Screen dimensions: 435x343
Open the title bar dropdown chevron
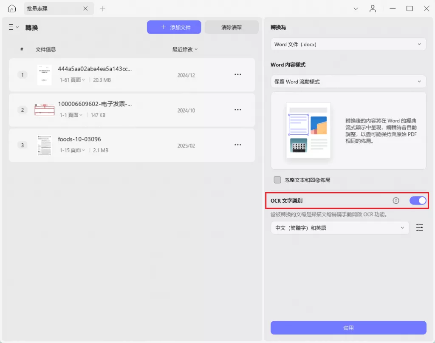pyautogui.click(x=356, y=9)
